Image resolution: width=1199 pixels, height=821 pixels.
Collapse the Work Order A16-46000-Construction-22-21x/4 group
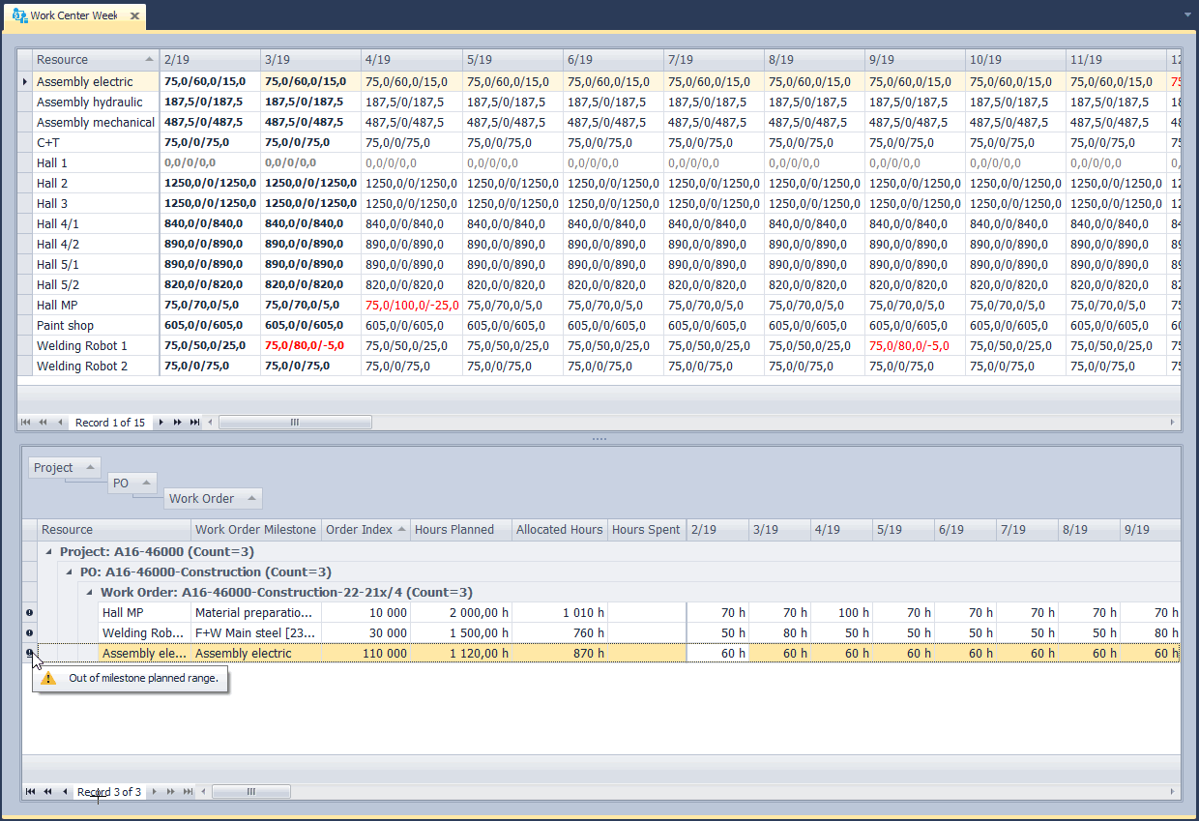click(90, 593)
